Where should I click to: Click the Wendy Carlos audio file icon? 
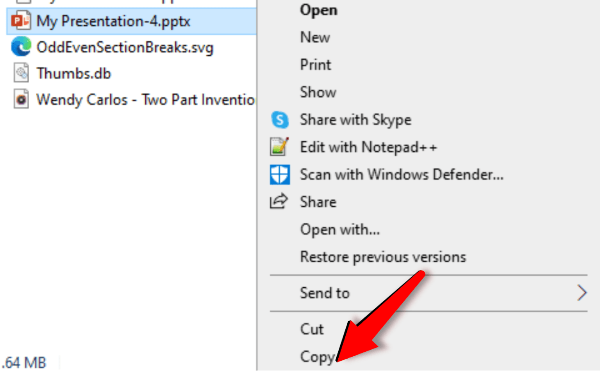point(21,99)
